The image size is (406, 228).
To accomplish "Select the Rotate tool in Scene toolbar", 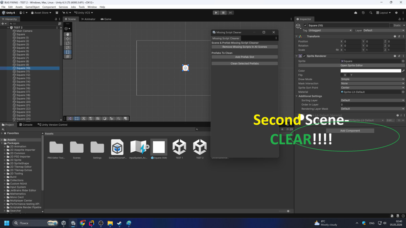I will click(x=68, y=43).
